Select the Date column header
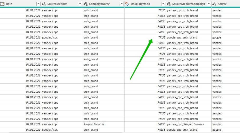 pos(21,4)
